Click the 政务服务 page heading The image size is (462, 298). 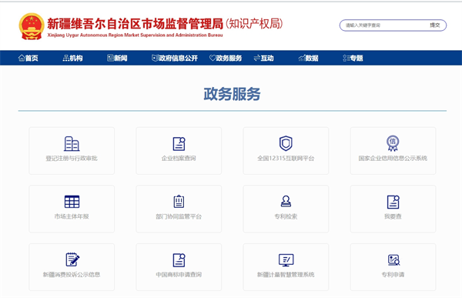tap(232, 94)
